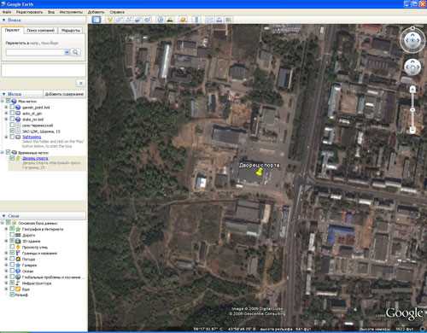Click the vertical zoom slider track
The image size is (427, 333).
pyautogui.click(x=412, y=110)
